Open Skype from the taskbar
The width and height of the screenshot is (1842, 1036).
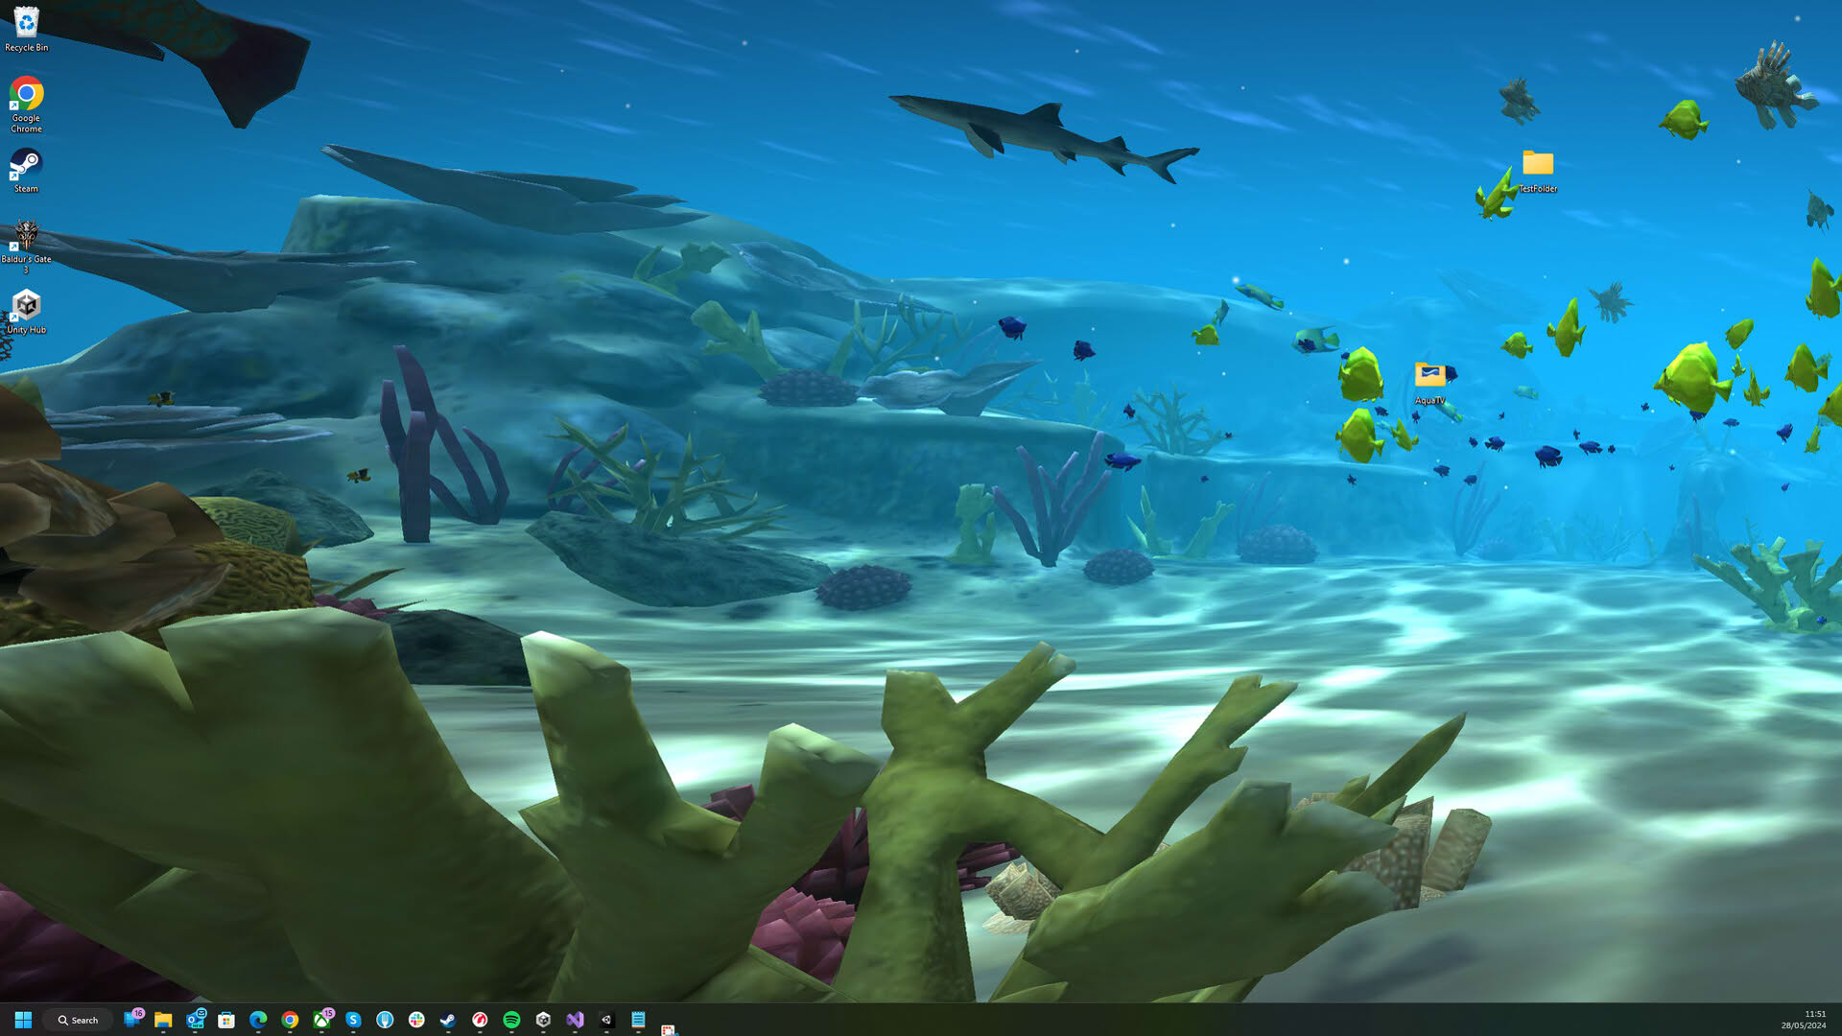[353, 1020]
